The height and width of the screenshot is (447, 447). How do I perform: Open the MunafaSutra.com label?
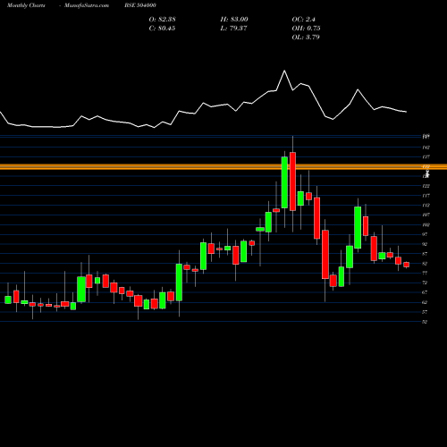87,5
